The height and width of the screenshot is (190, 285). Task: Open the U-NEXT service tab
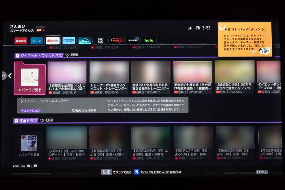click(133, 40)
